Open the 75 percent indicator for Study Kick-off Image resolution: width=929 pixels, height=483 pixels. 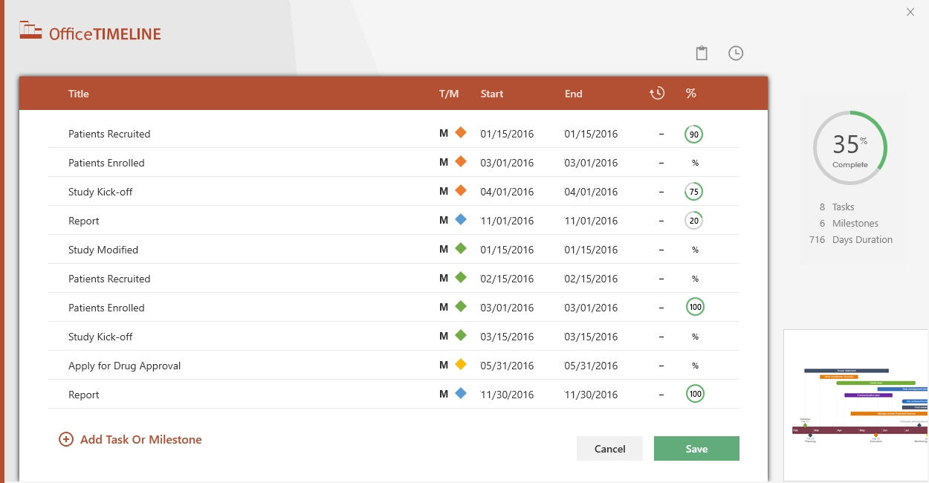click(693, 192)
